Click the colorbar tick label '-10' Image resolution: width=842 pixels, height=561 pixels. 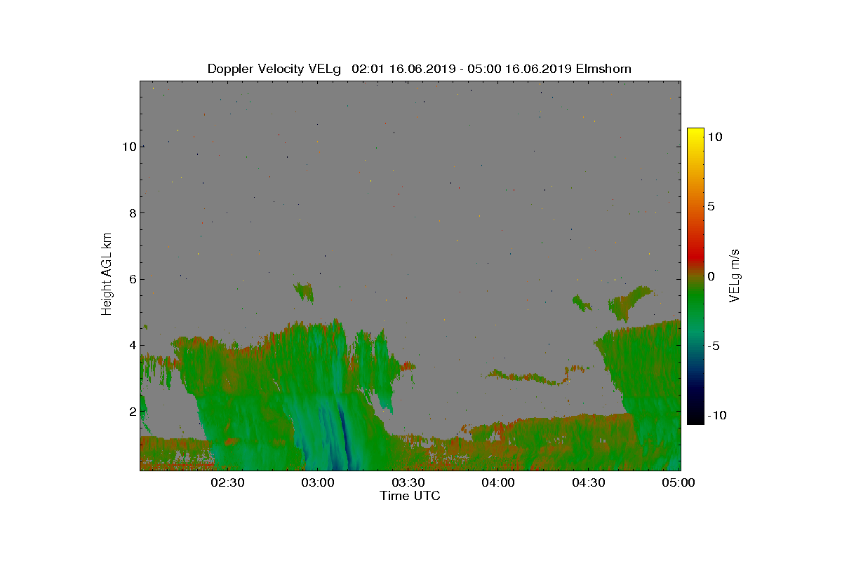[716, 415]
